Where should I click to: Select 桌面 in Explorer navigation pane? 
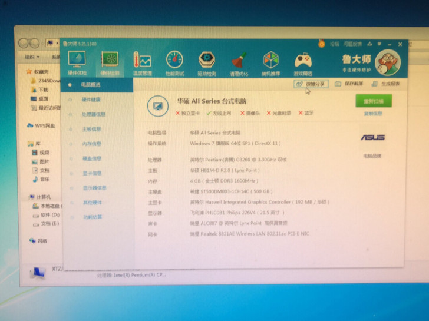point(39,99)
